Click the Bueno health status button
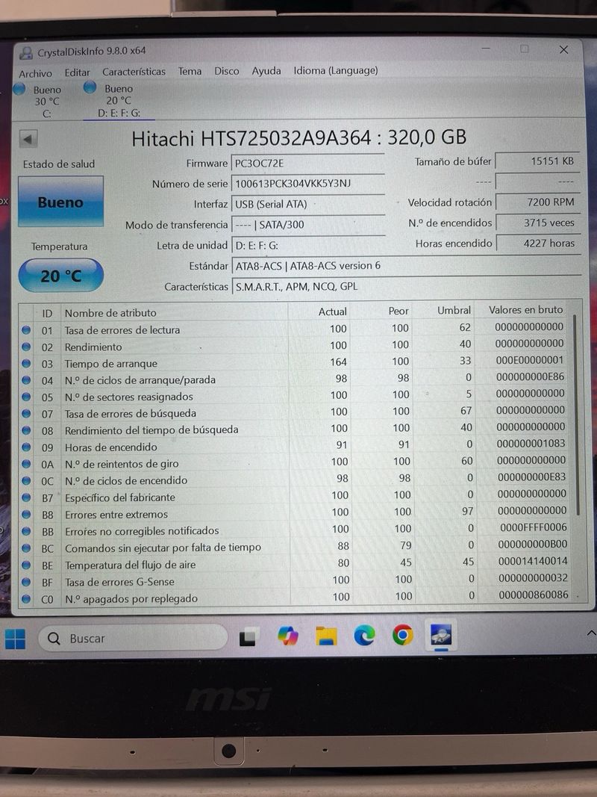This screenshot has height=797, width=597. (x=60, y=202)
